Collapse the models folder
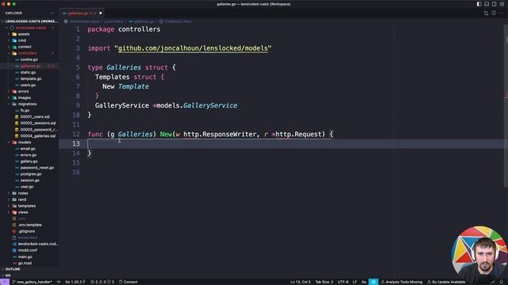Viewport: 508px width, 285px height. pyautogui.click(x=25, y=142)
